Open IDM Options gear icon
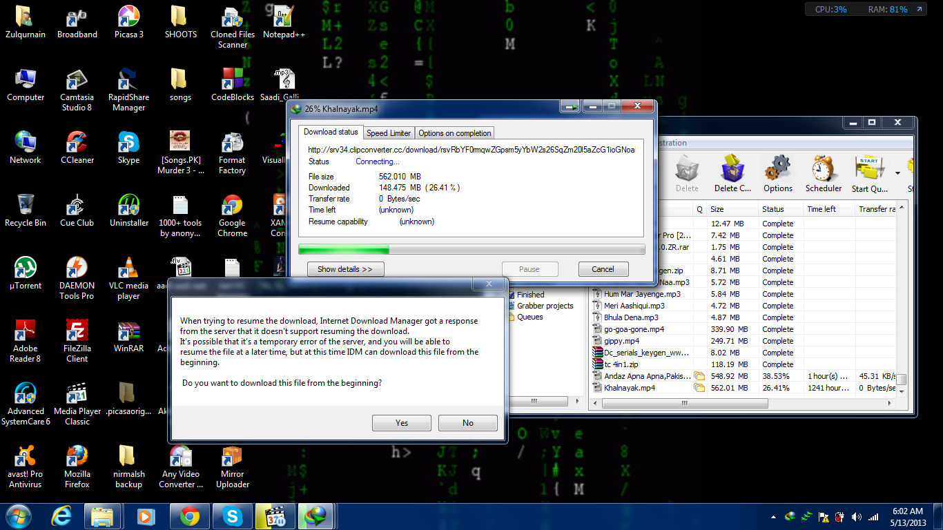 point(778,174)
